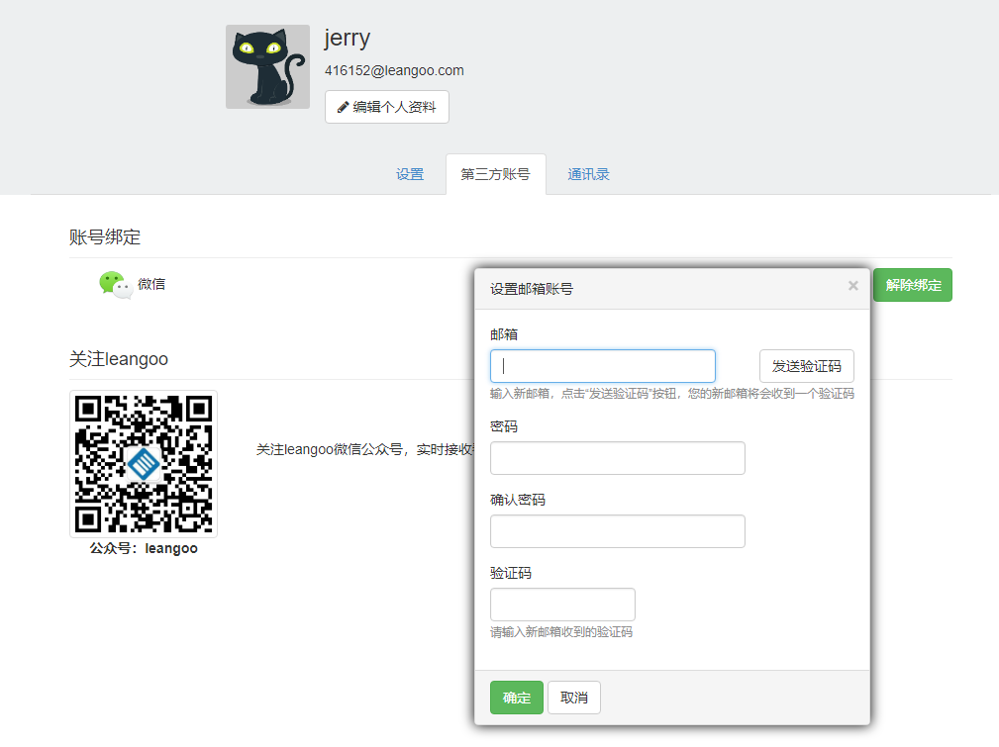Select the 第三方账号 tab
Image resolution: width=999 pixels, height=747 pixels.
pos(495,175)
